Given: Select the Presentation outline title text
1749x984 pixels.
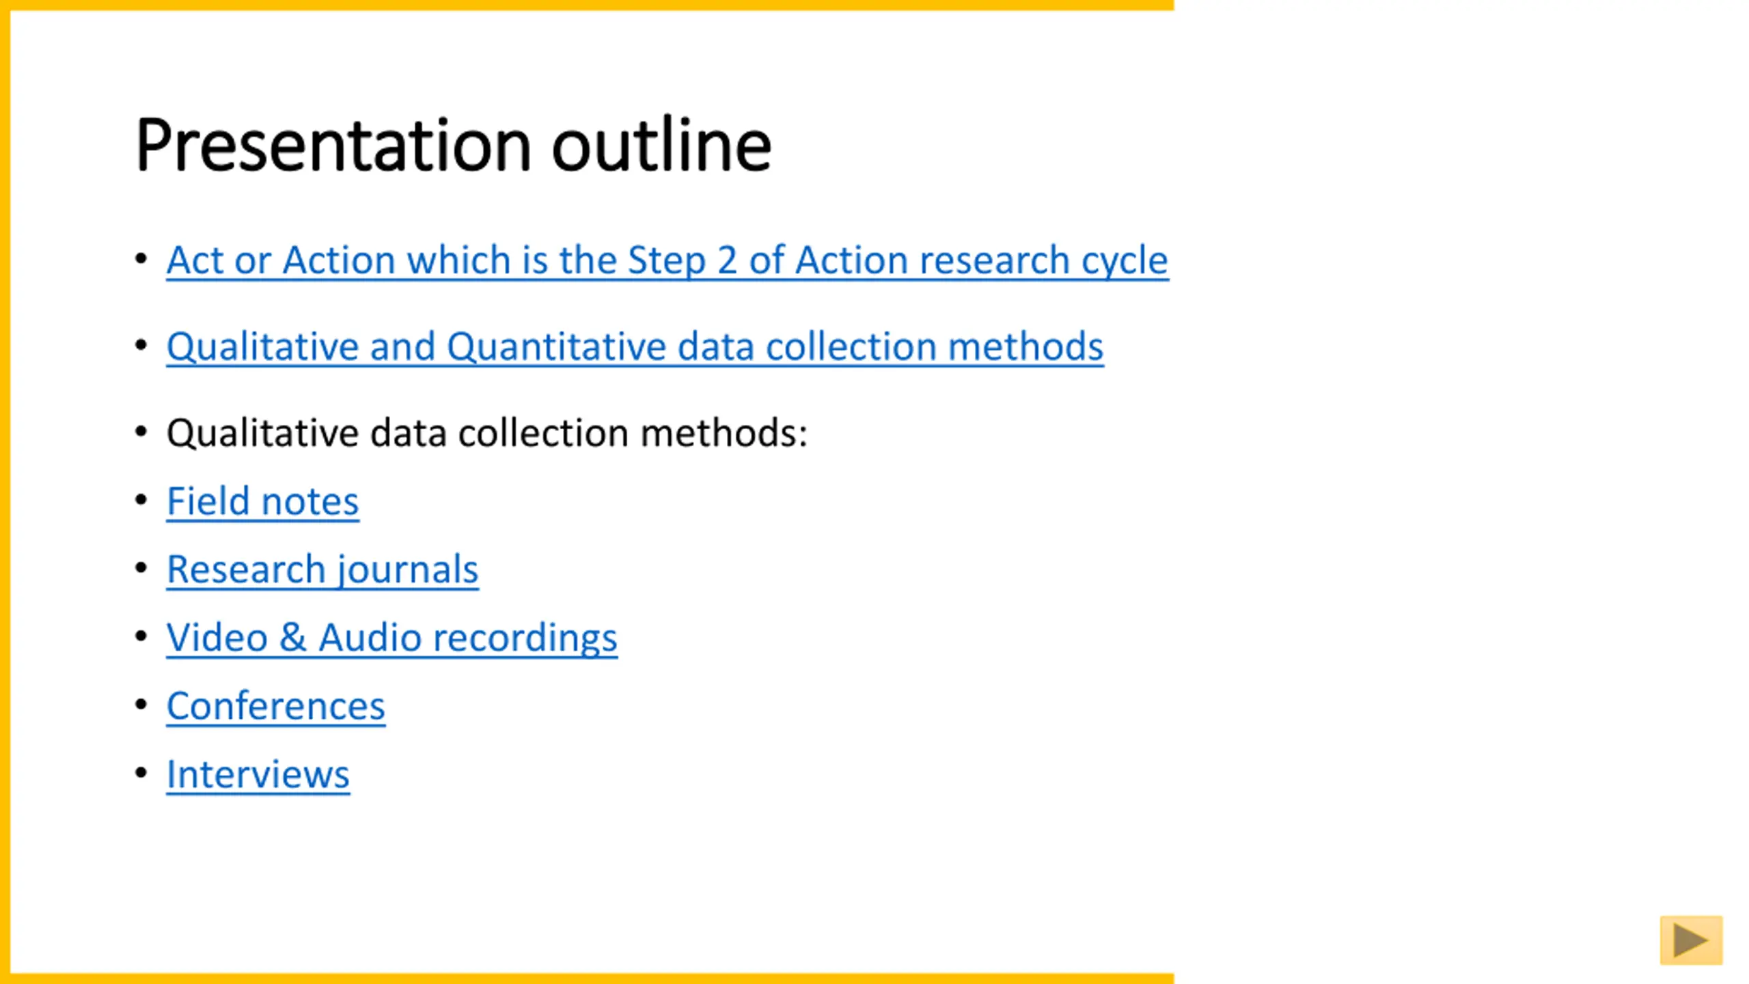Looking at the screenshot, I should point(453,145).
